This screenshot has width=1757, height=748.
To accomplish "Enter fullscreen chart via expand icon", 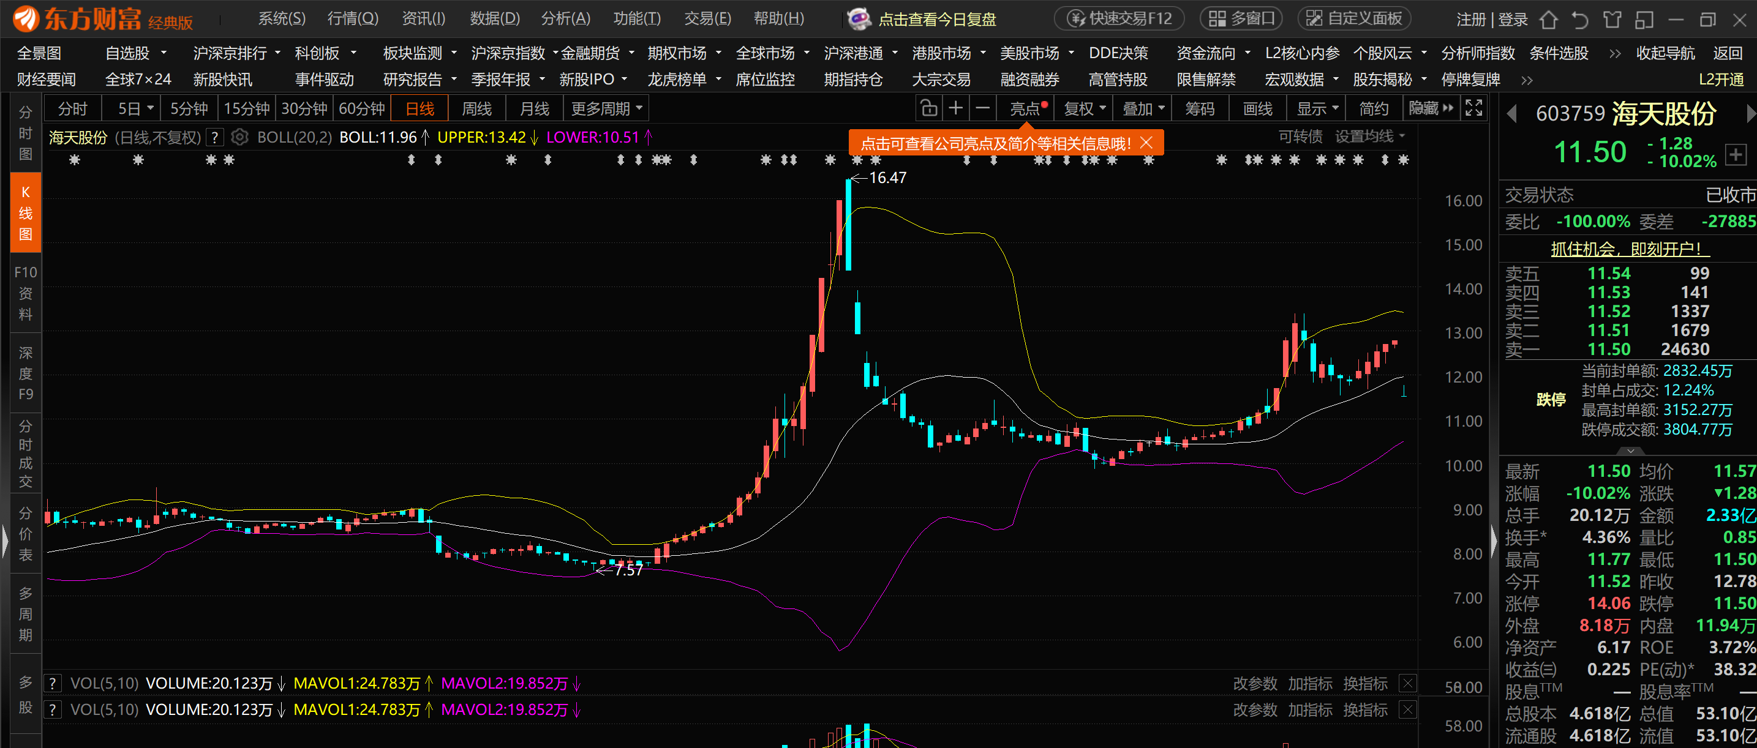I will pyautogui.click(x=1473, y=108).
